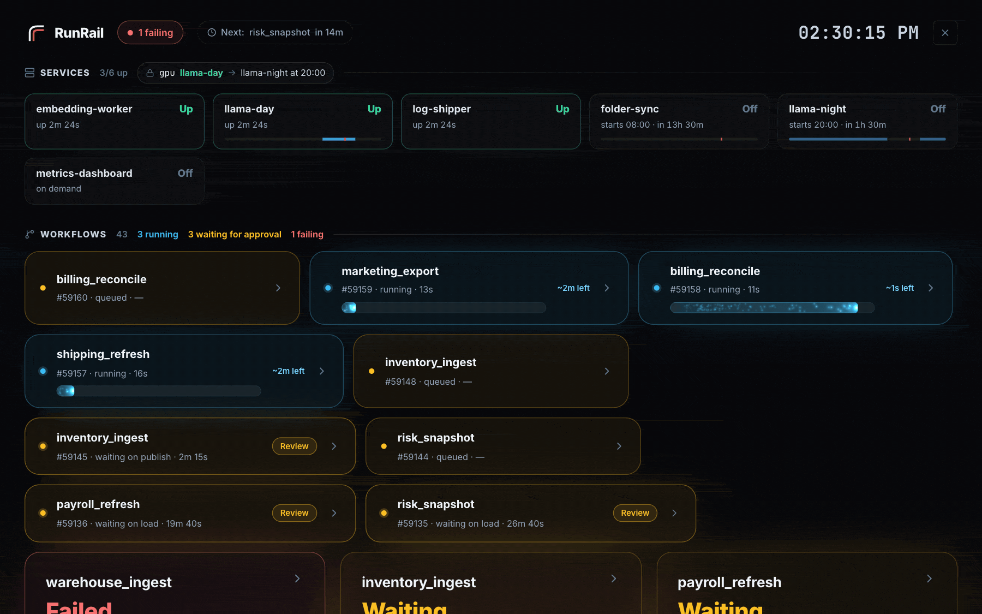Click llama-night schedule timeline bar

[x=867, y=139]
